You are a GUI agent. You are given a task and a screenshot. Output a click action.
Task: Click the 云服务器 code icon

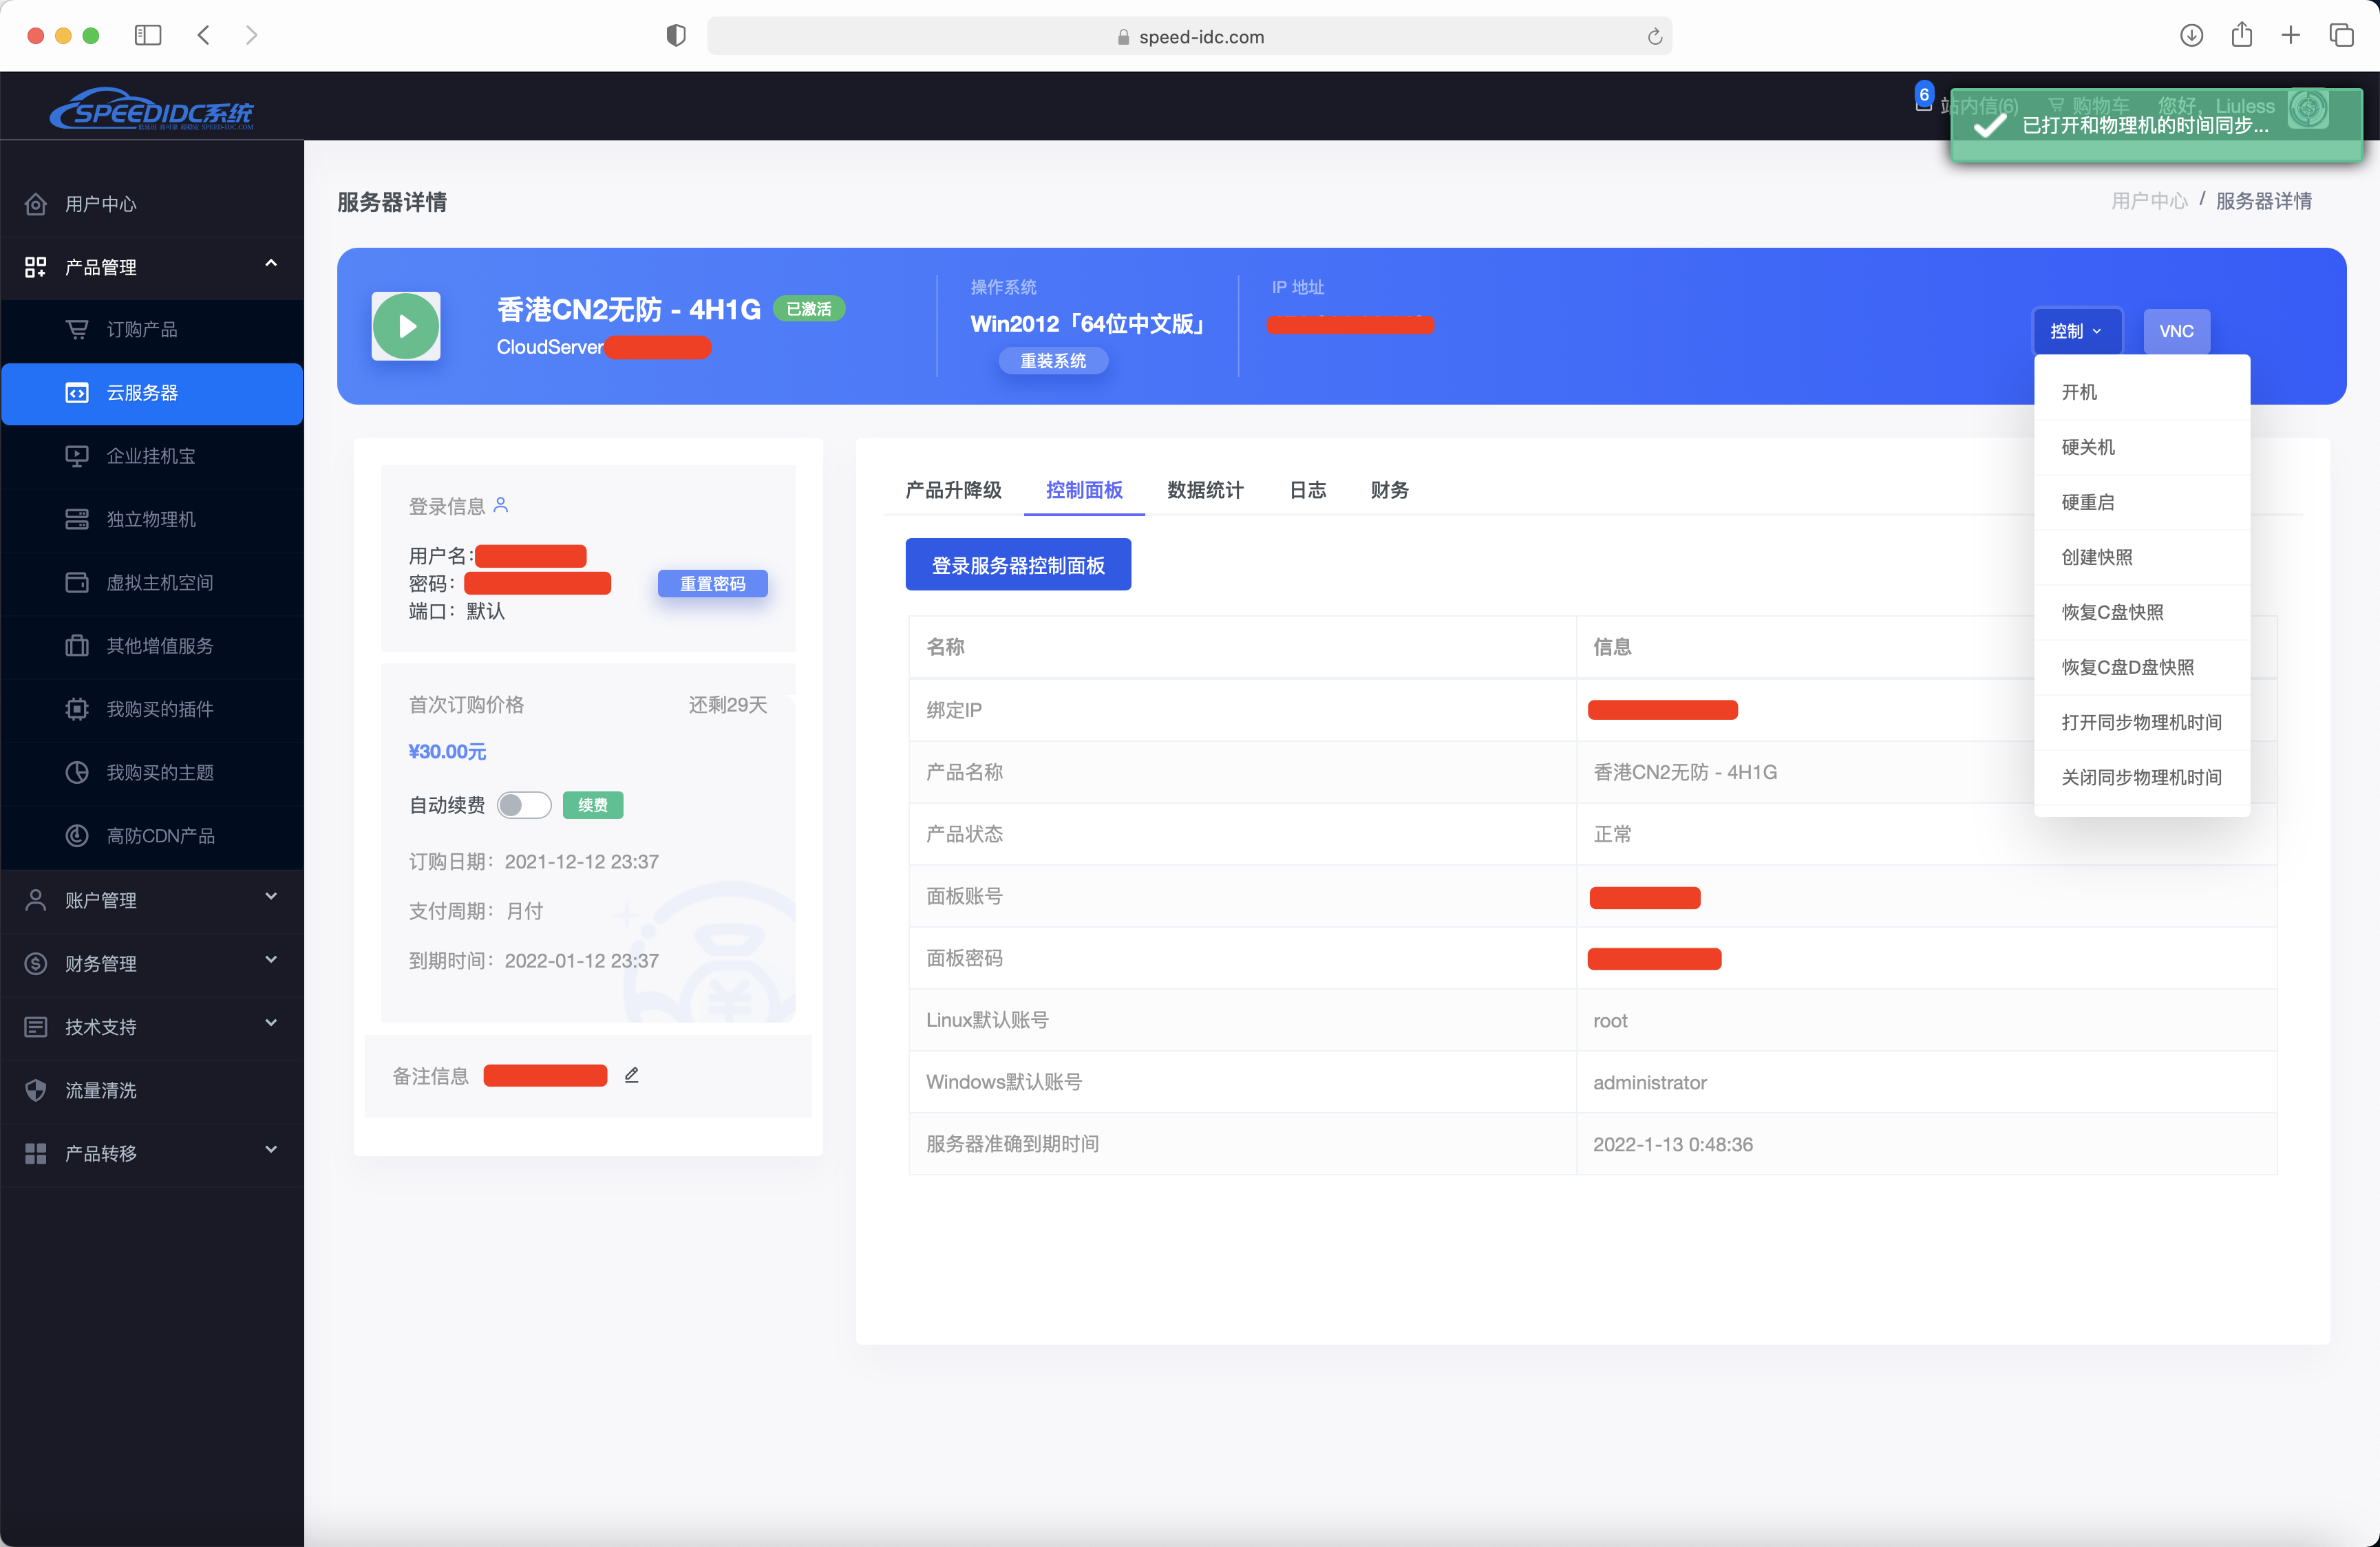(77, 393)
